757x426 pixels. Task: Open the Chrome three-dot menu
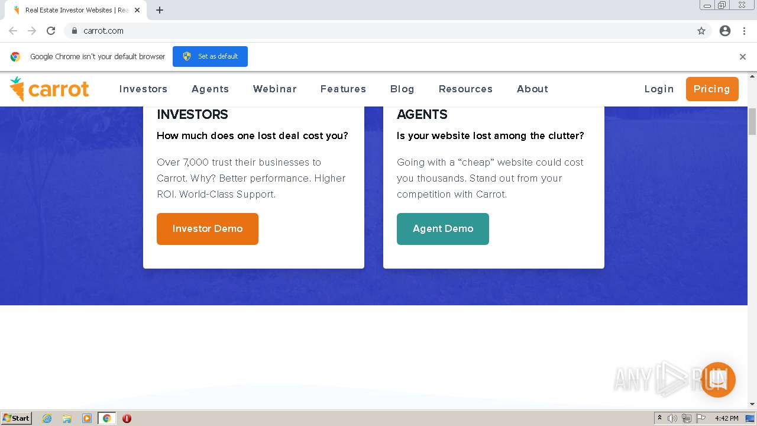[x=744, y=31]
